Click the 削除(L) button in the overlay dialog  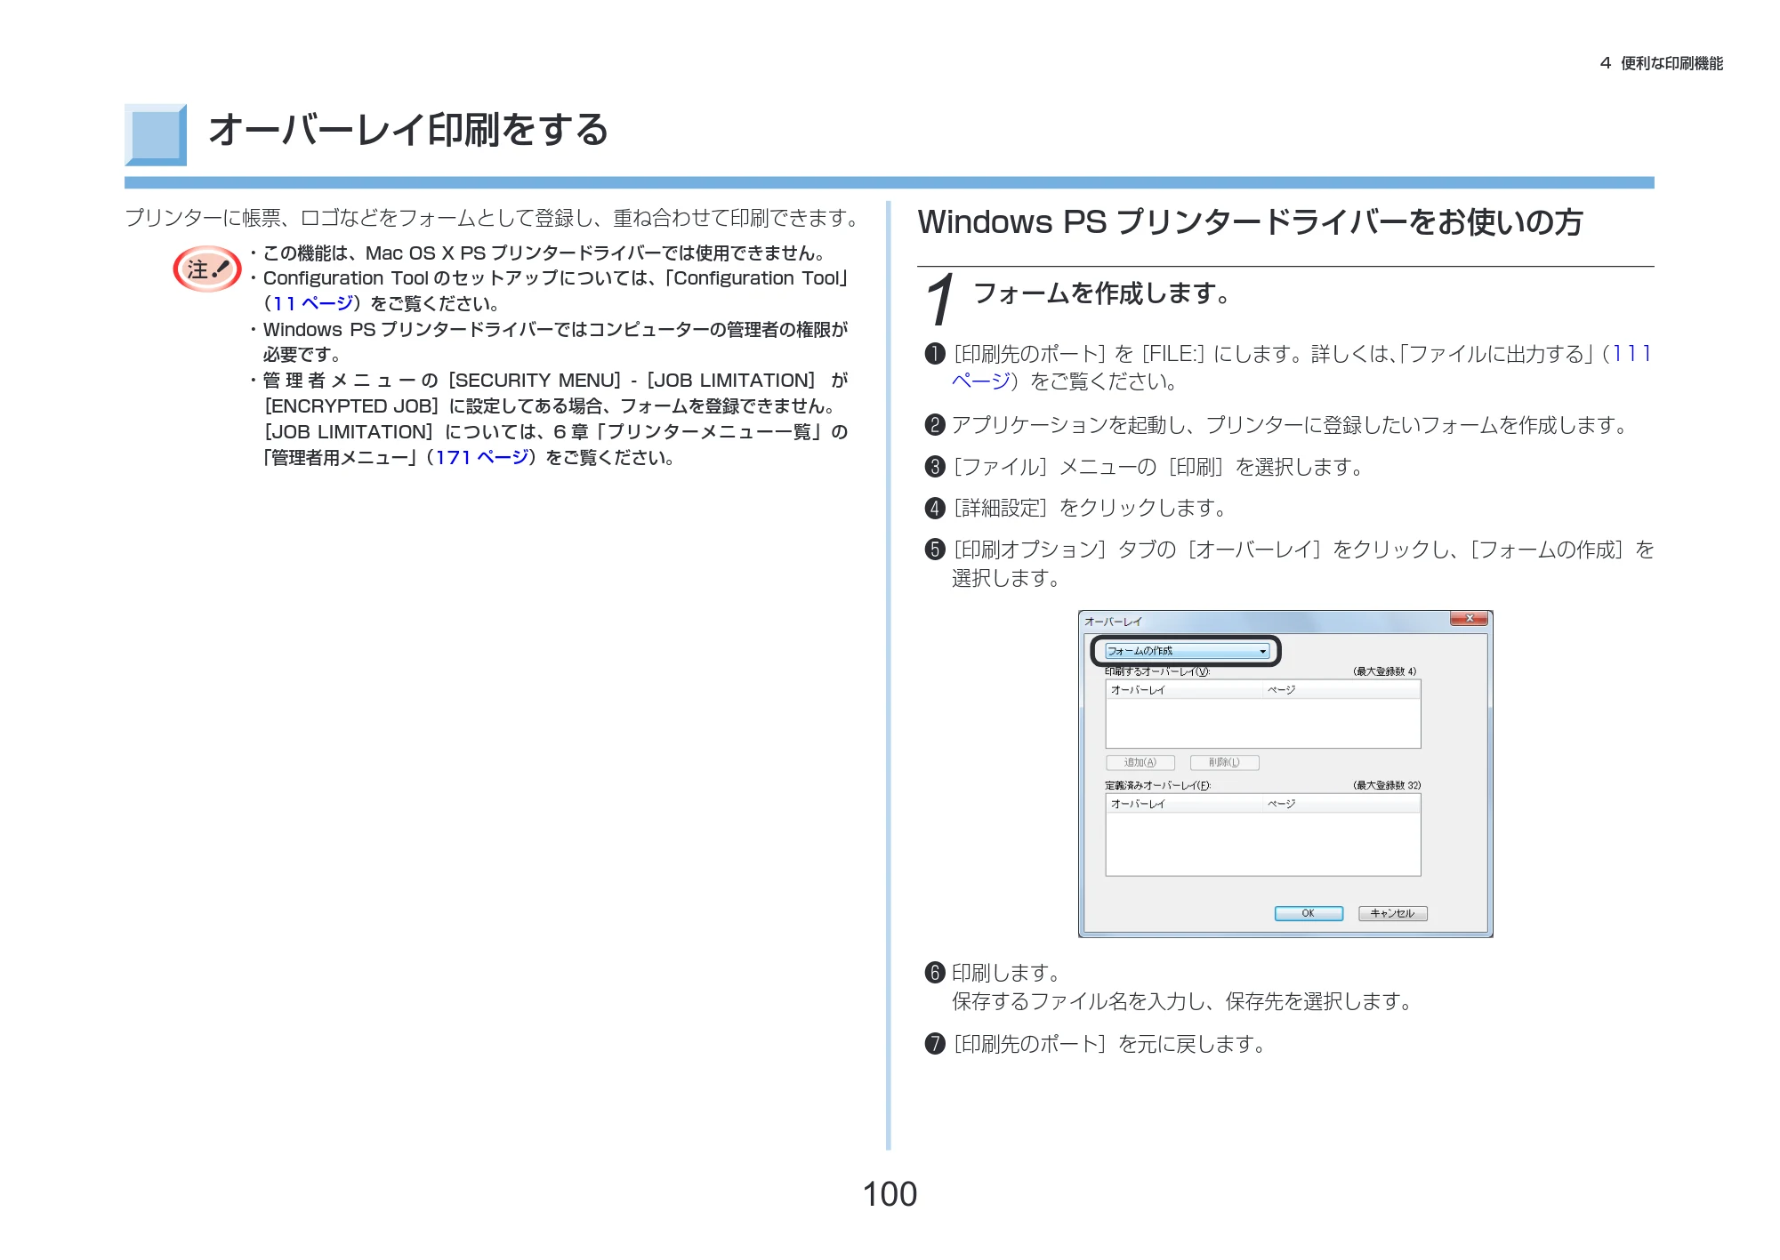point(1224,762)
